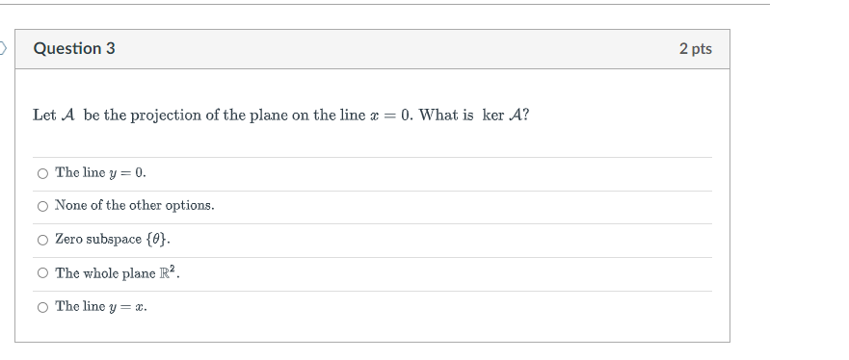Click the "2 pts" points label
This screenshot has height=360, width=849.
point(695,49)
